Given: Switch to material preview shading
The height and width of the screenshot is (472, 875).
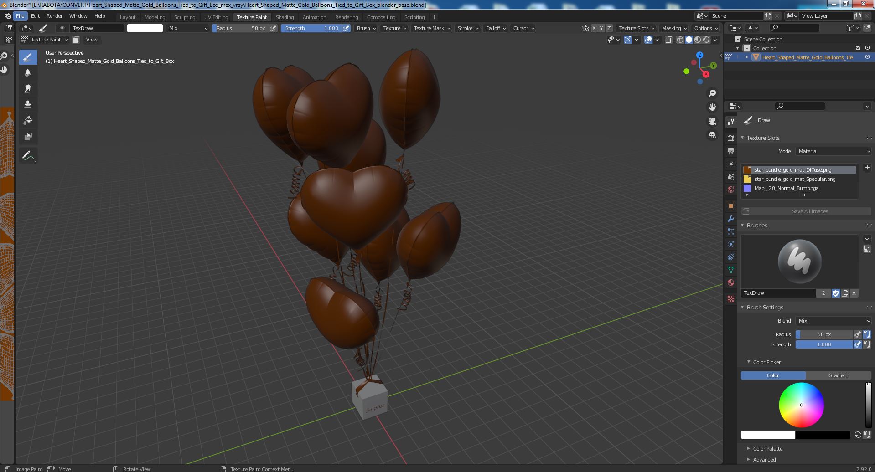Looking at the screenshot, I should coord(698,40).
